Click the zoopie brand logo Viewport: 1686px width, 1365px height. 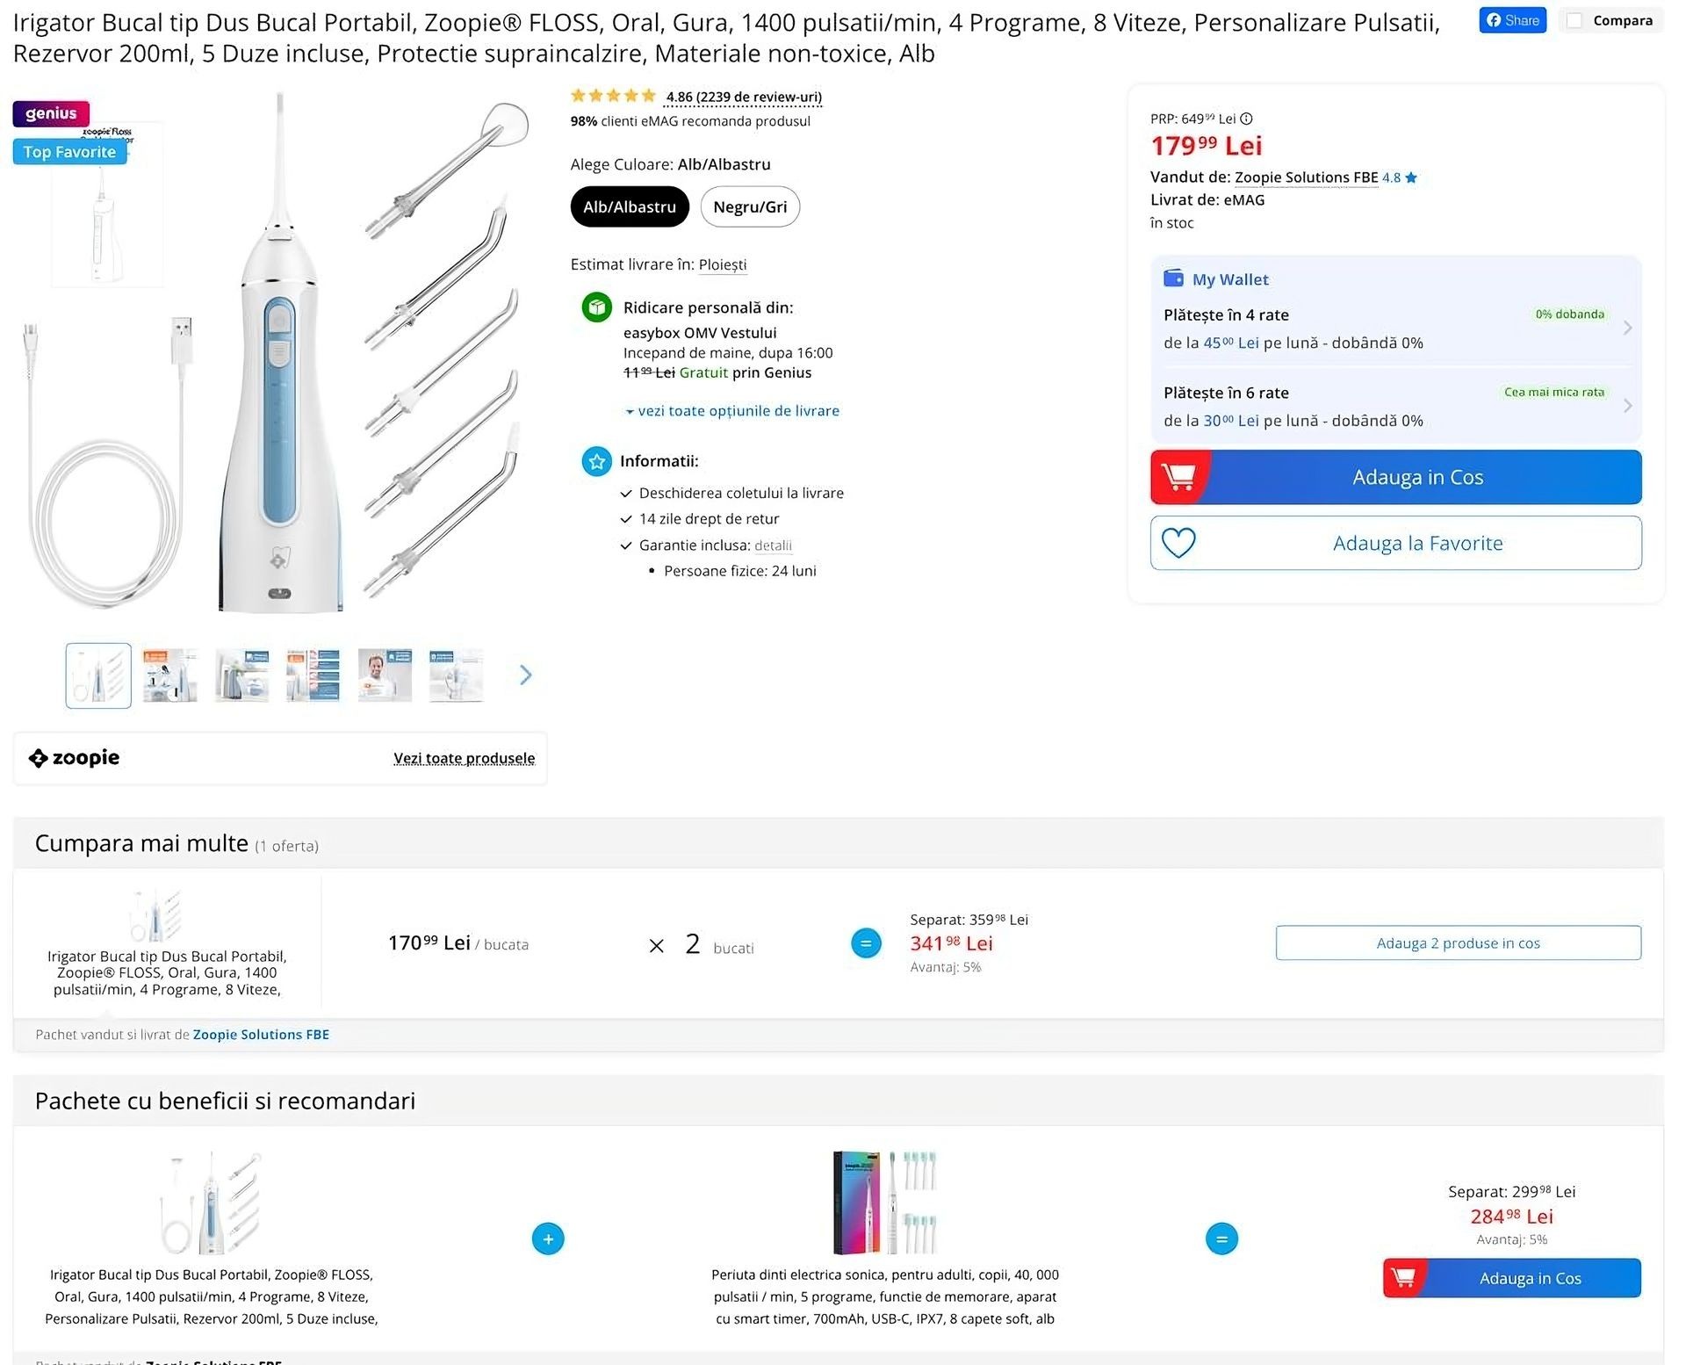(74, 758)
